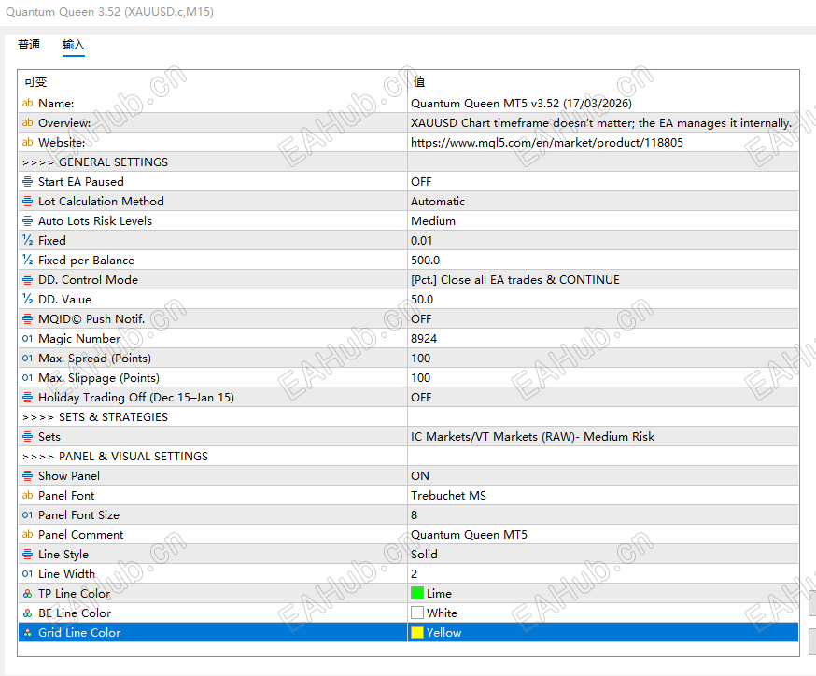
Task: Select the >>>> PANEL & VISUAL SETTINGS row
Action: 409,457
